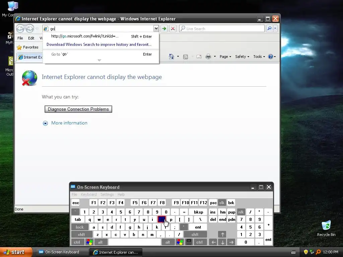Click the security shield tray icon
The image size is (343, 257).
(306, 252)
